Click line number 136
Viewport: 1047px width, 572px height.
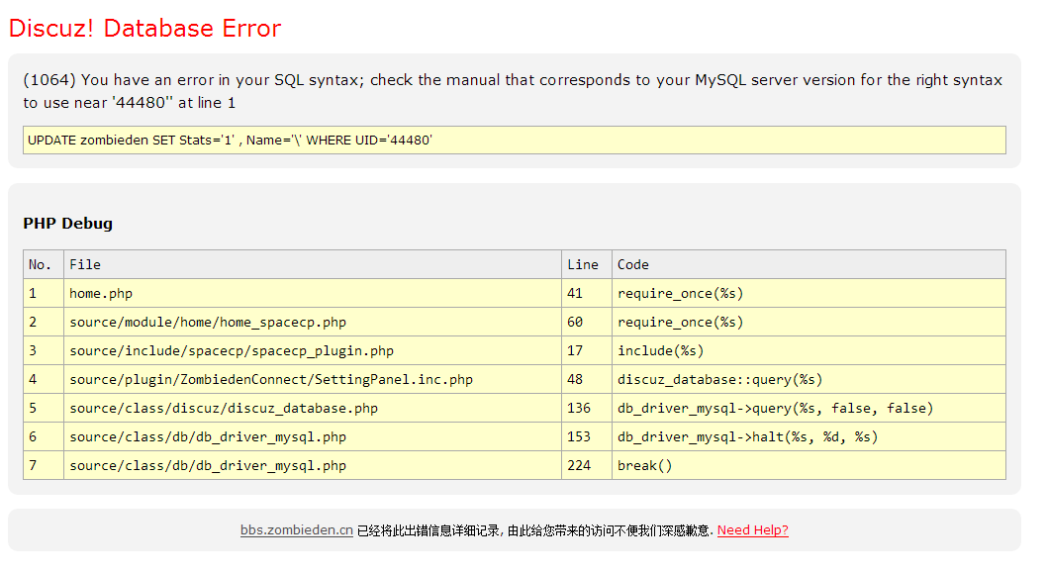[x=579, y=408]
